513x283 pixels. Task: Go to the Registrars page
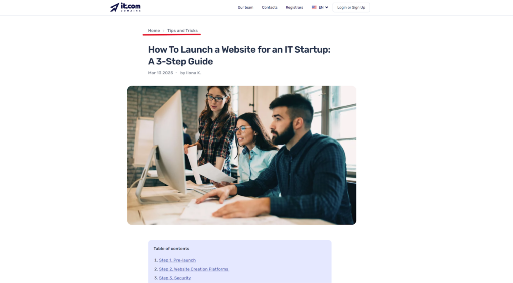tap(294, 7)
